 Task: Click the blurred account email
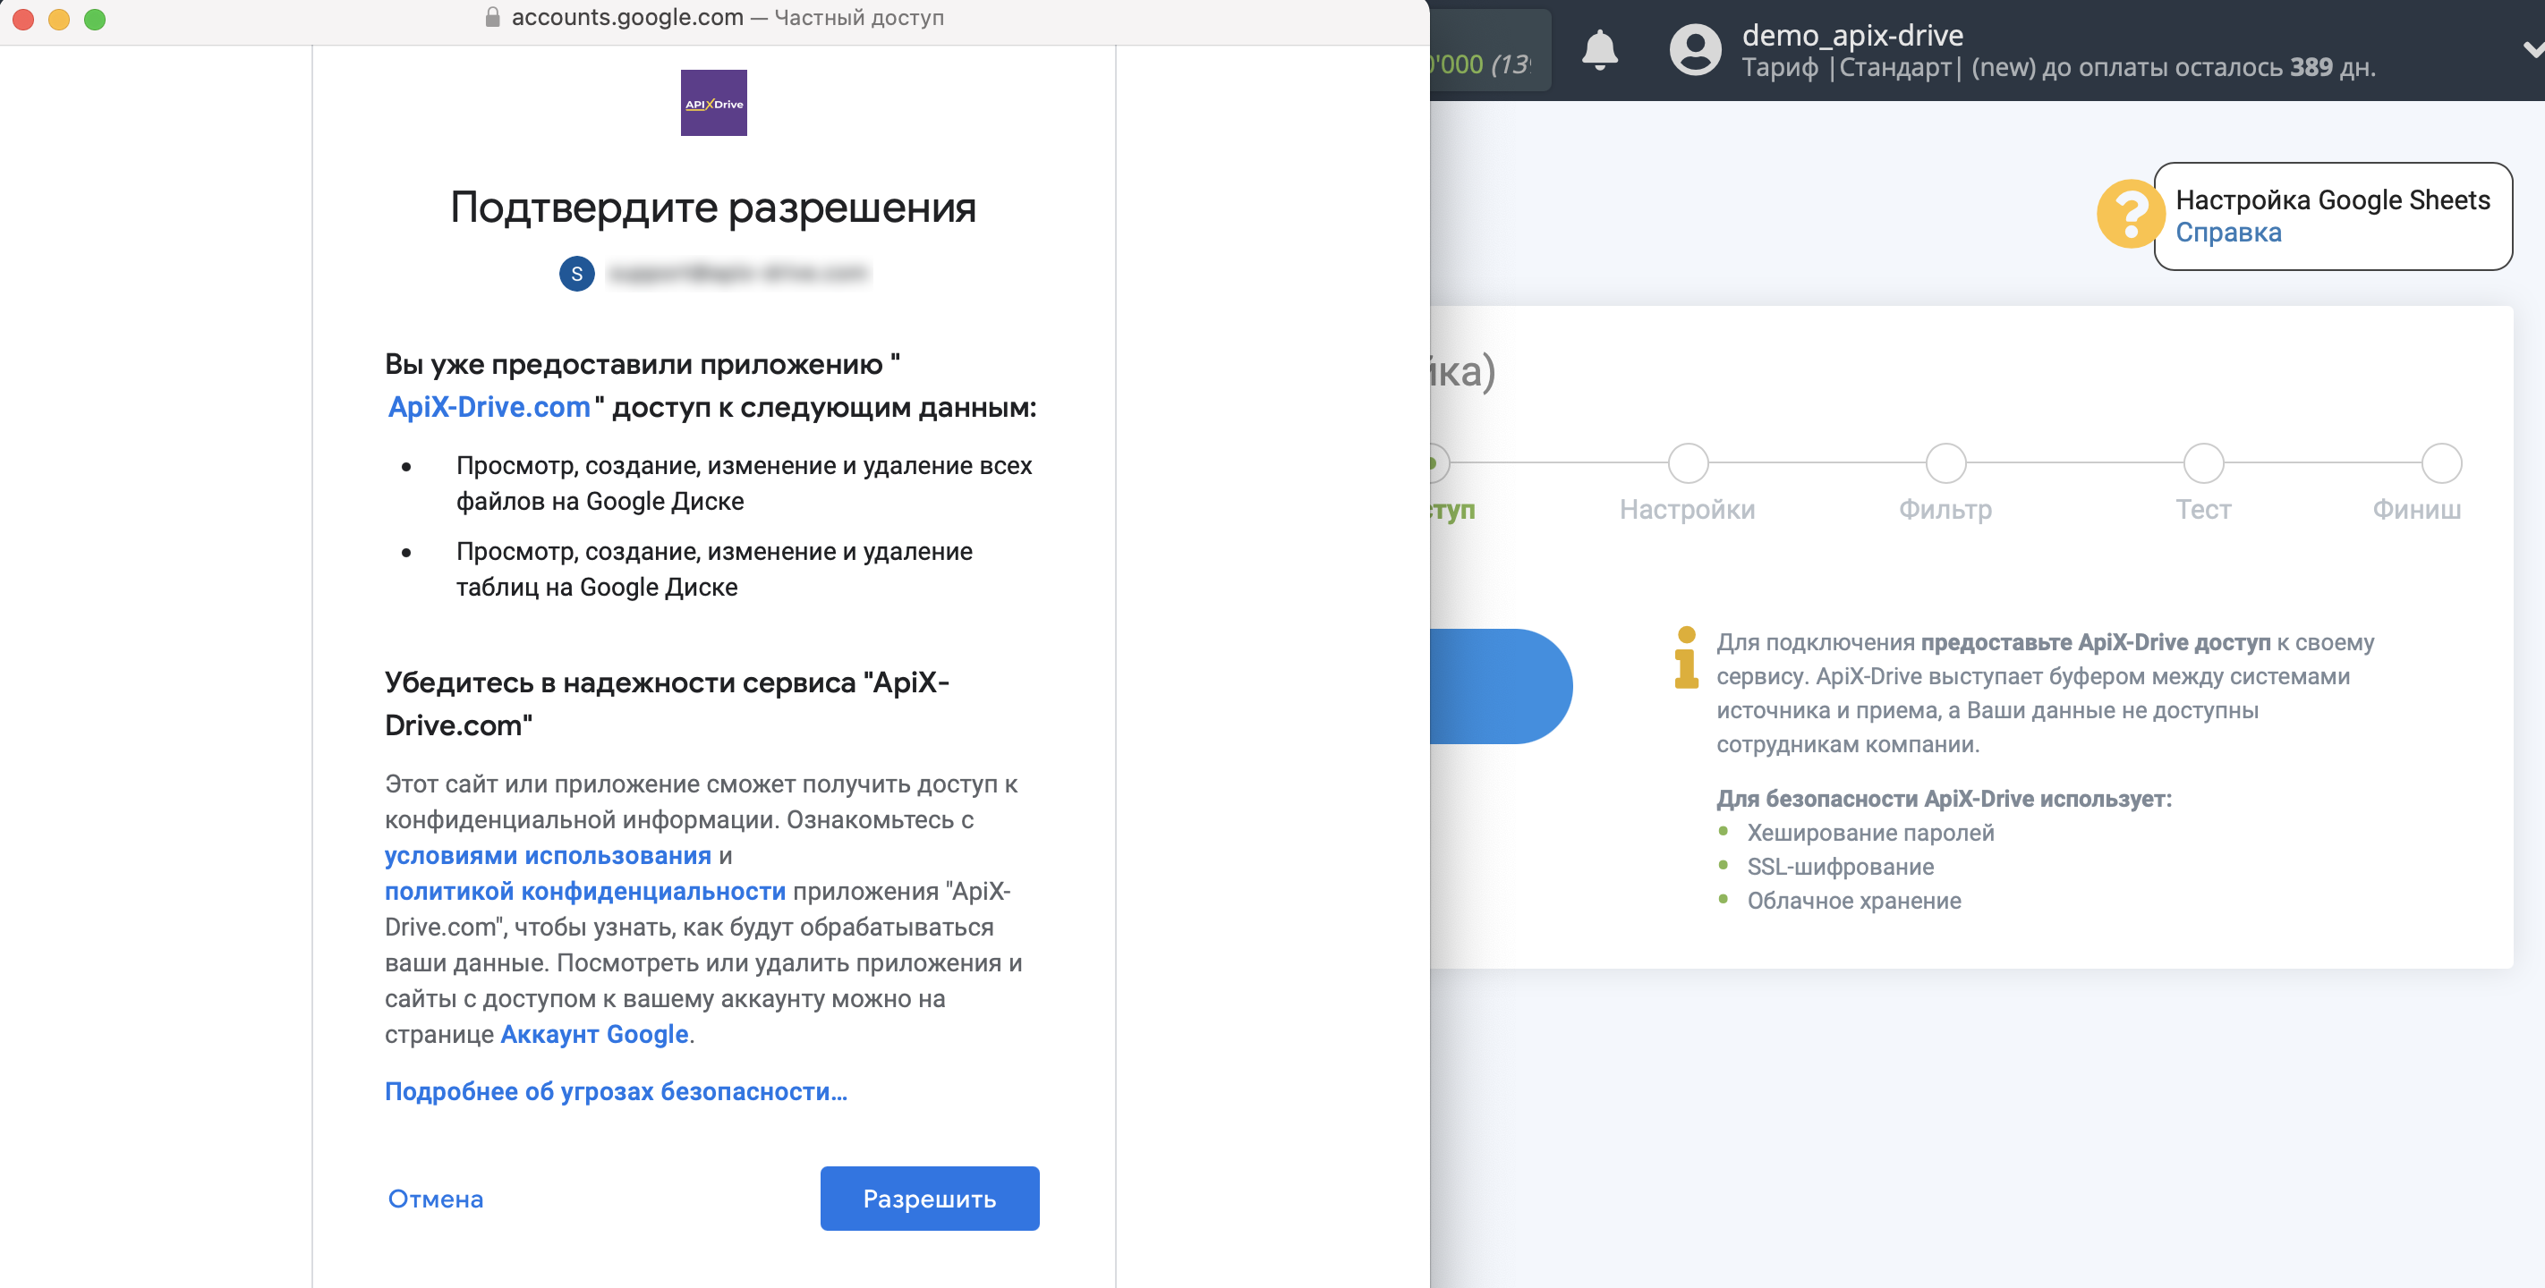coord(738,273)
